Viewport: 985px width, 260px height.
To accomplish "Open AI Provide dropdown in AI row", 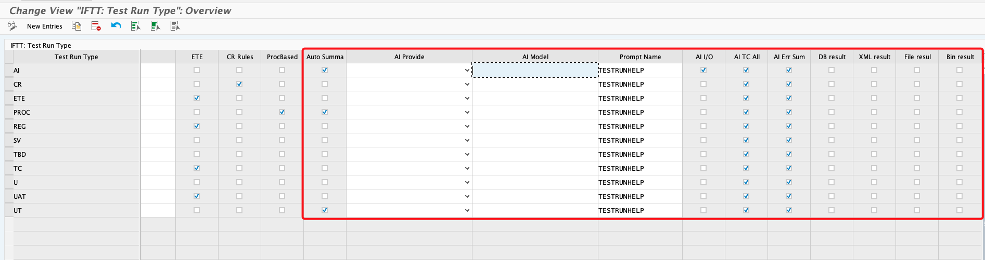I will pyautogui.click(x=467, y=71).
